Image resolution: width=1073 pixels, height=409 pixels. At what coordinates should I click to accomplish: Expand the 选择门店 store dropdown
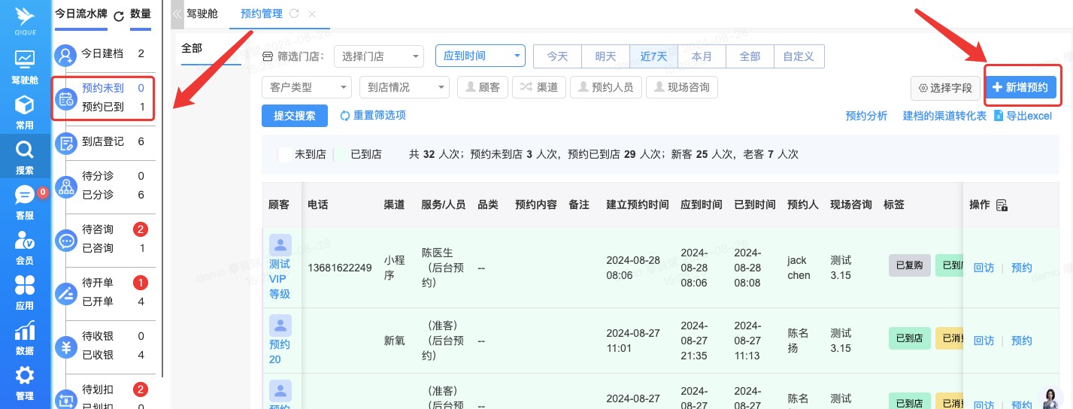click(378, 56)
